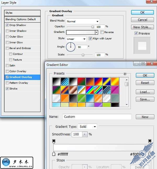The width and height of the screenshot is (157, 169).
Task: Open the Blend Mode dropdown
Action: coord(83,21)
